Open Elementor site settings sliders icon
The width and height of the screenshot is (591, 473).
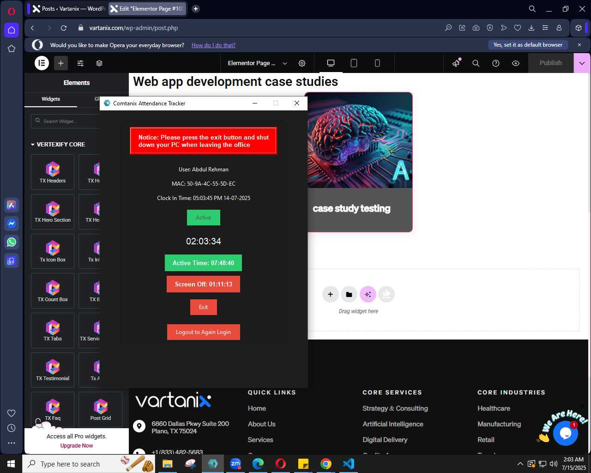(x=80, y=63)
